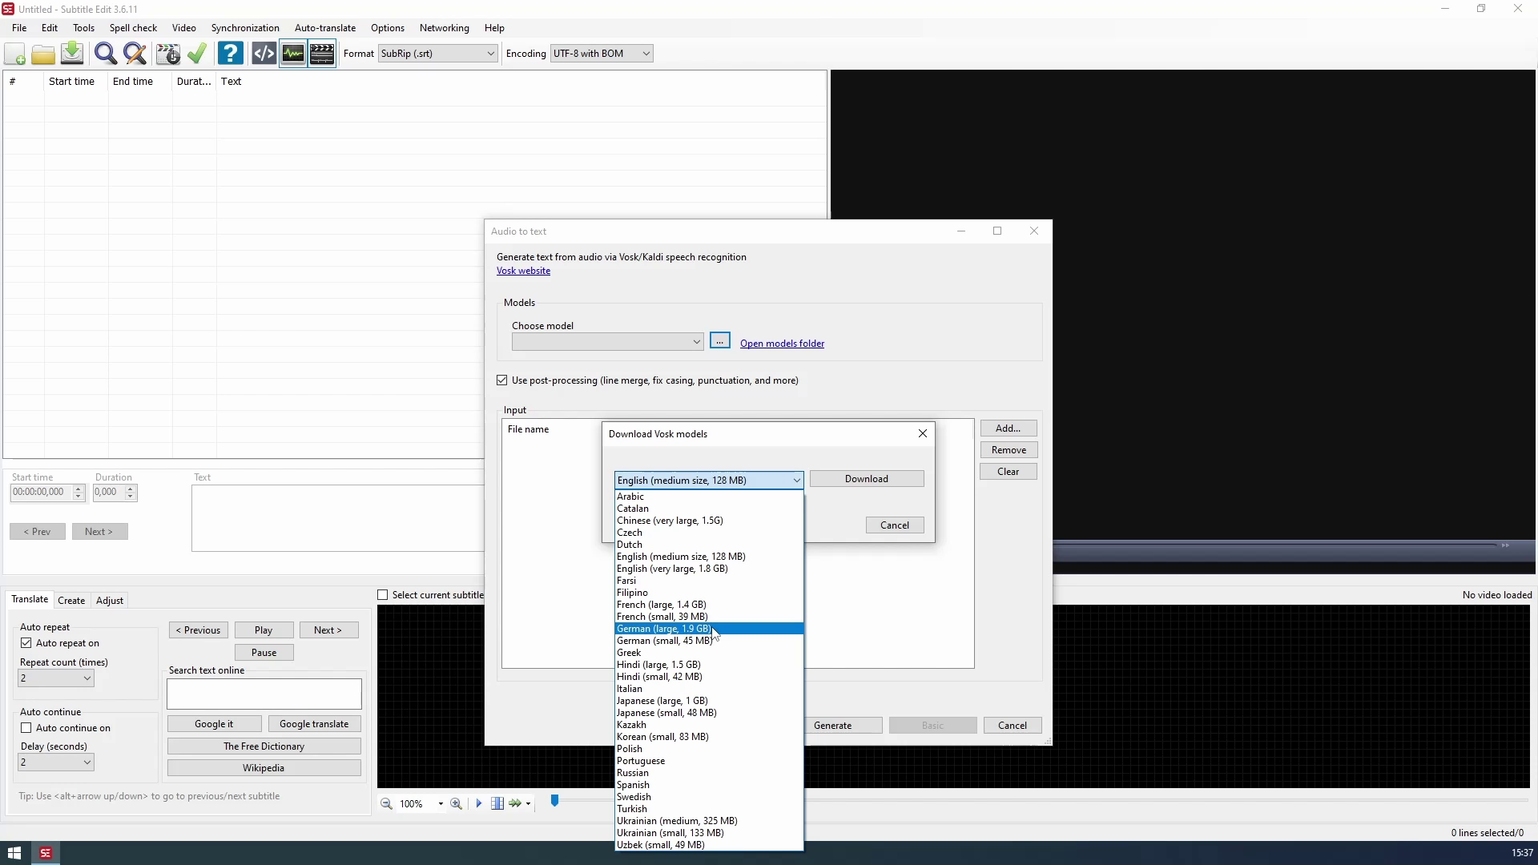The width and height of the screenshot is (1538, 865).
Task: Select 'French (small, 39 MB)' from list
Action: point(662,617)
